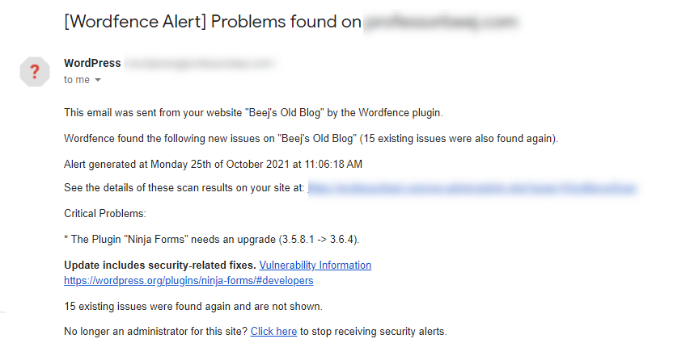
Task: Click the "to me" recipient label
Action: 77,80
